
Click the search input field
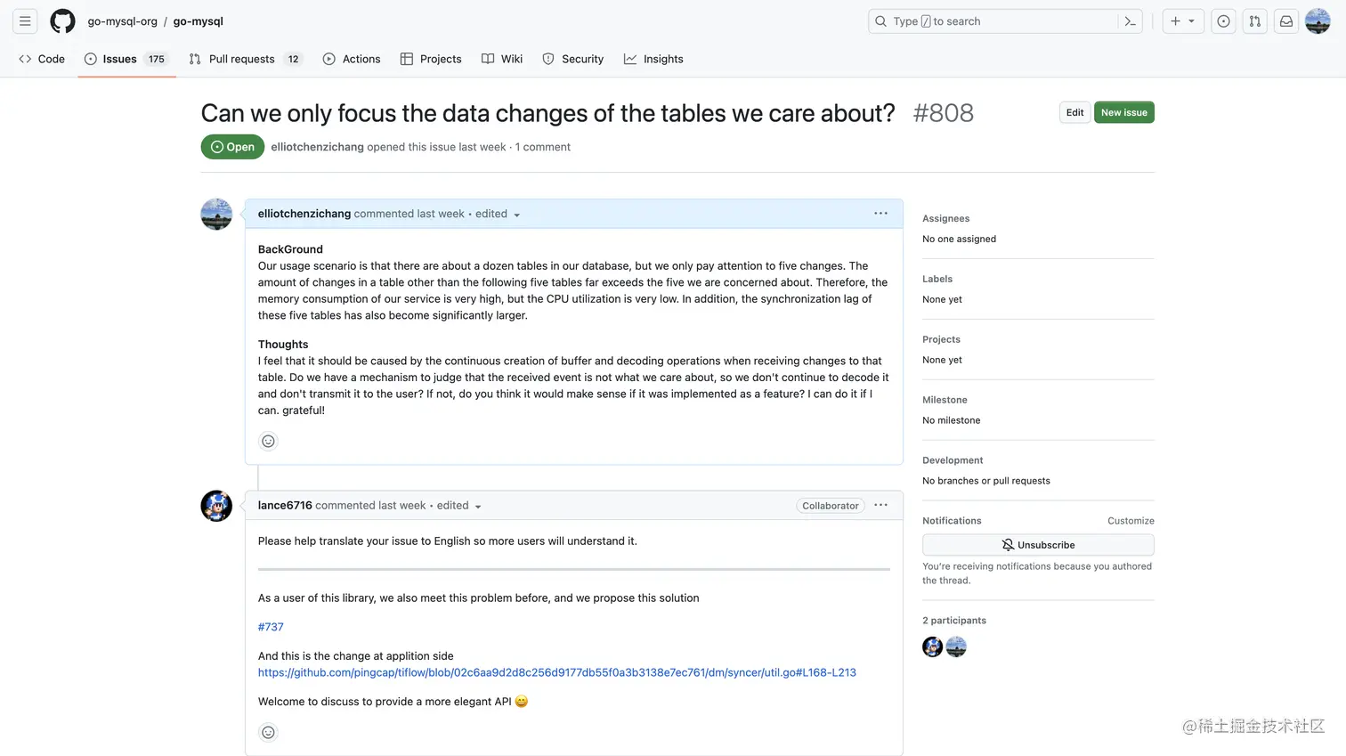[993, 21]
